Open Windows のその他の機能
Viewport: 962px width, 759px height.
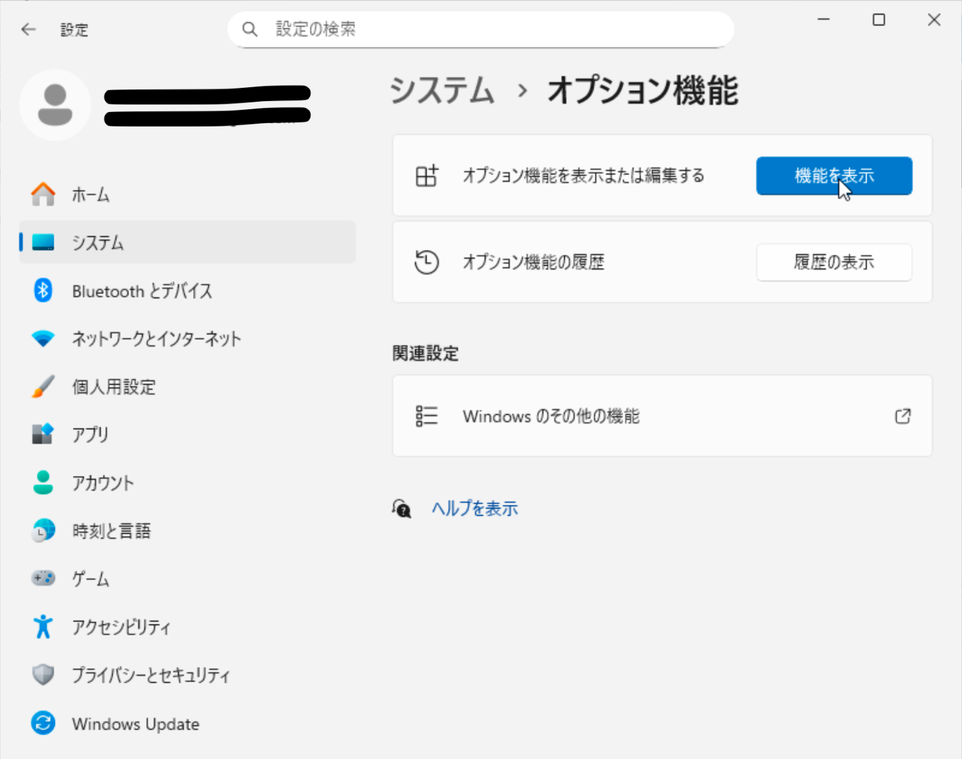[662, 416]
